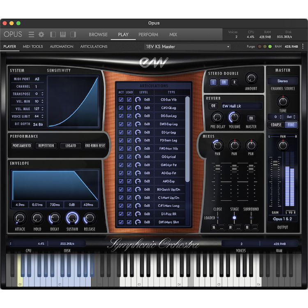Click the Stereo Double Amount knob
This screenshot has width=308, height=308.
coord(251,78)
